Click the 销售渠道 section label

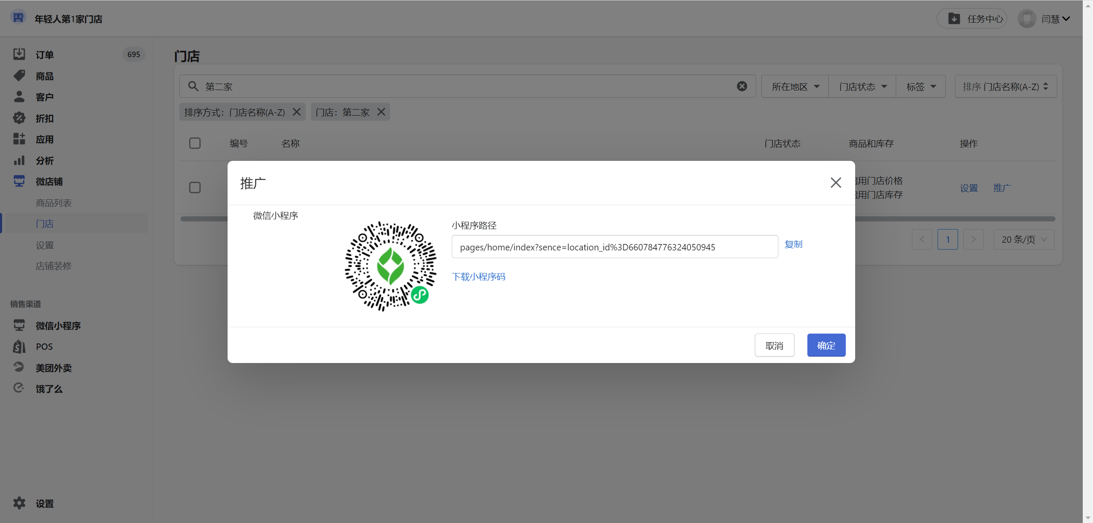pos(26,304)
